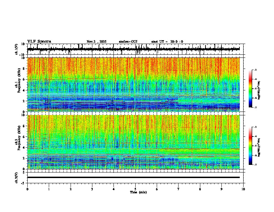Click the "Time (min)" axis label

(x=138, y=192)
